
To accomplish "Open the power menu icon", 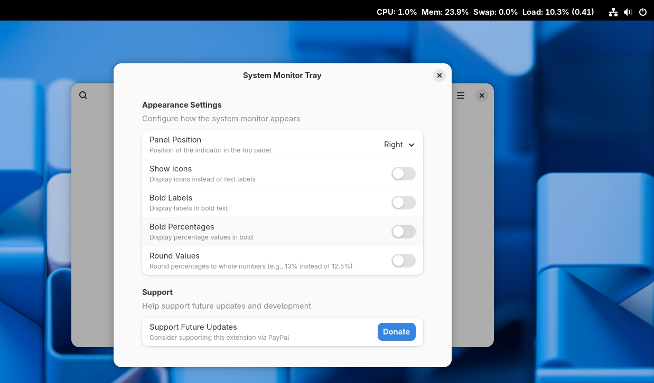I will [x=642, y=12].
